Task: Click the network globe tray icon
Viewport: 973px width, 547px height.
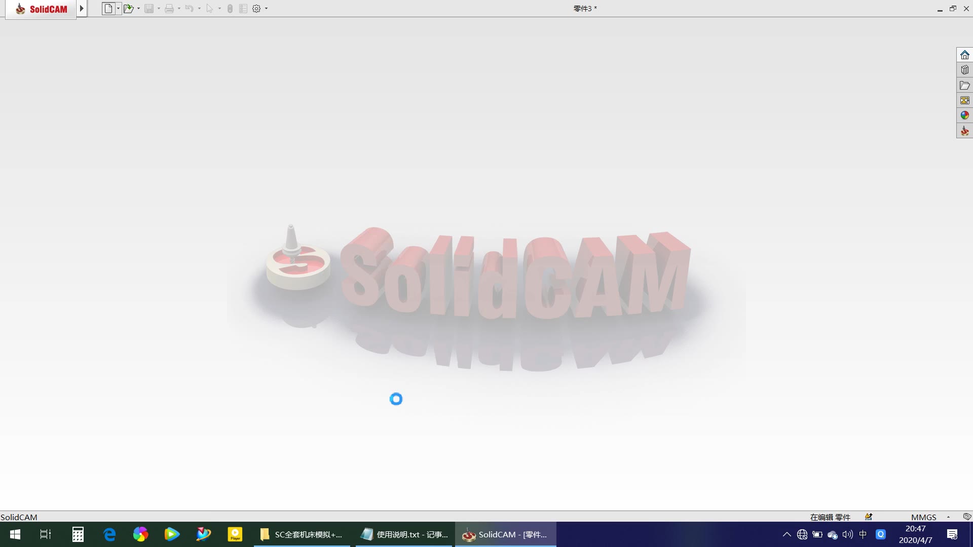Action: 802,534
